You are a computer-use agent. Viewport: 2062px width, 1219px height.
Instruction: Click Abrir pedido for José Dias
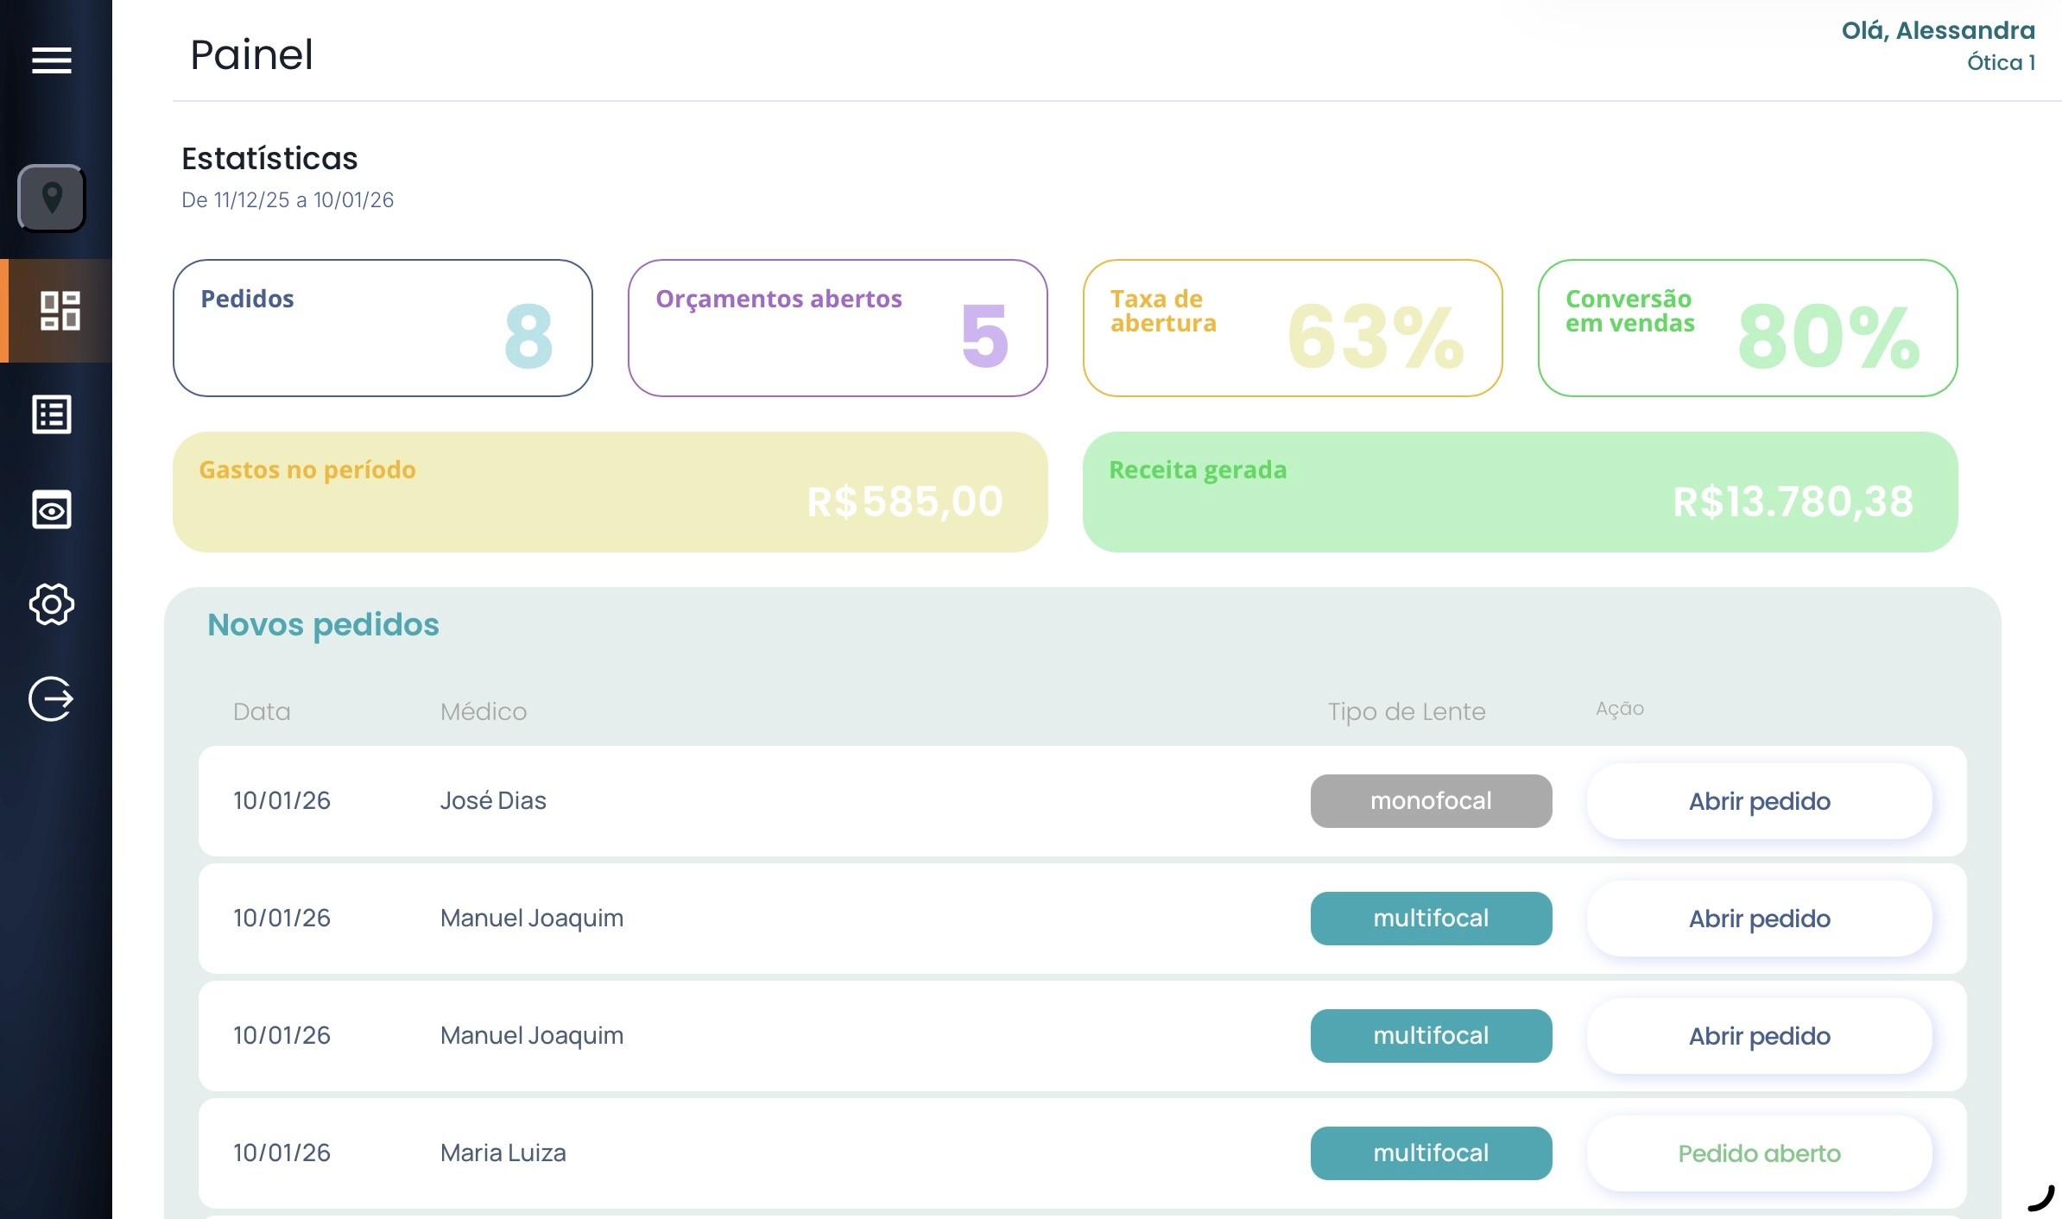tap(1759, 801)
